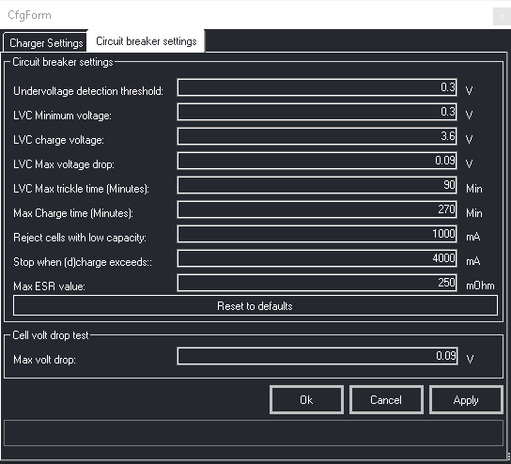Switch to the Charger Settings tab

click(45, 42)
